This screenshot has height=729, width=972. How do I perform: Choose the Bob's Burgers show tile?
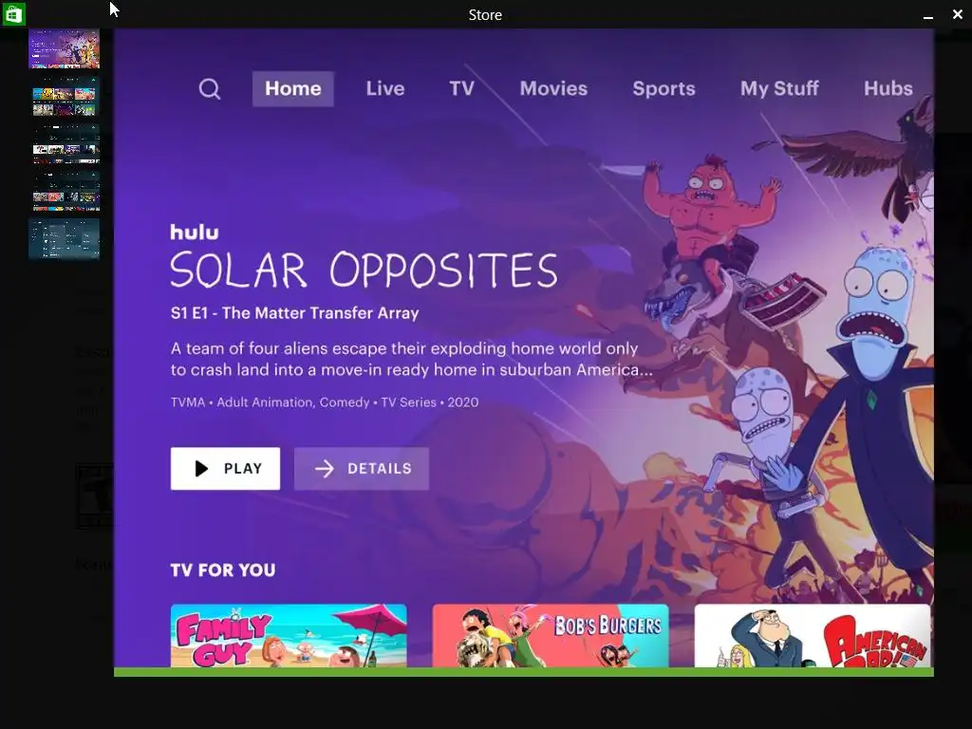(551, 635)
